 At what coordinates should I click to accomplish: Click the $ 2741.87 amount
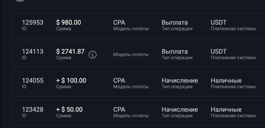(x=70, y=52)
